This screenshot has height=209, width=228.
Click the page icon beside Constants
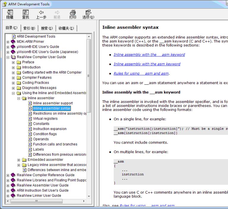pyautogui.click(x=30, y=124)
